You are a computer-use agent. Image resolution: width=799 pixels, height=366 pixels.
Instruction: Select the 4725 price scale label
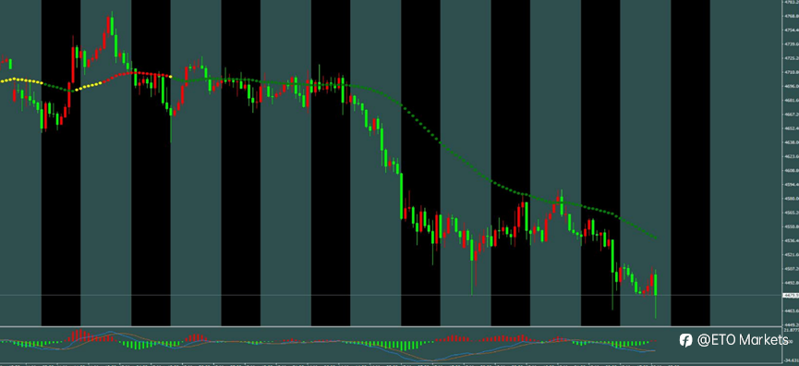pyautogui.click(x=792, y=58)
